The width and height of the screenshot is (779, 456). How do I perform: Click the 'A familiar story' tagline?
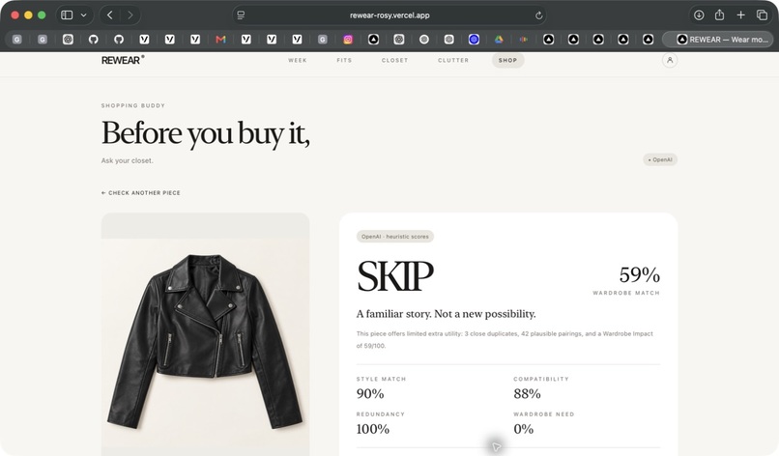447,314
